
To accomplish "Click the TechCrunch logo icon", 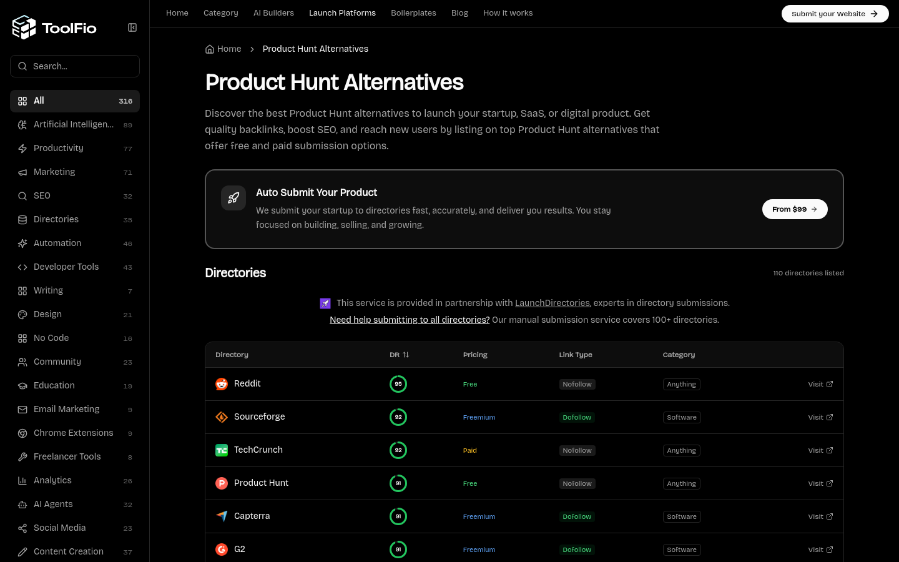I will pyautogui.click(x=222, y=450).
